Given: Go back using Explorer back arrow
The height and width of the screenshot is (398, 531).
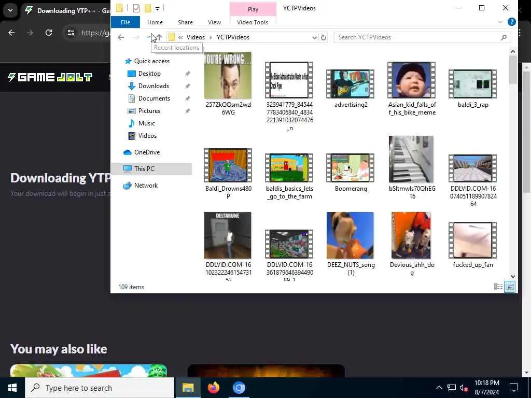Looking at the screenshot, I should click(x=121, y=37).
